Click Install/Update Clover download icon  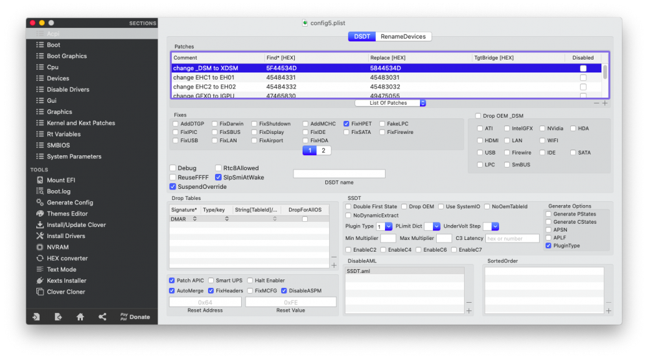pos(40,224)
